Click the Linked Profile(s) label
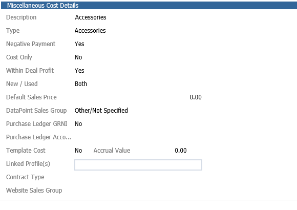 click(28, 164)
